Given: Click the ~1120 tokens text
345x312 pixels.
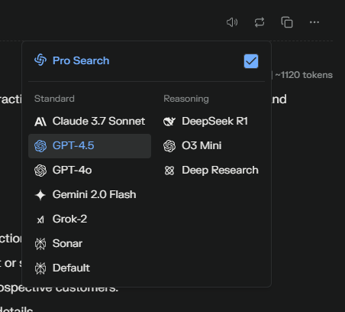Looking at the screenshot, I should click(x=304, y=75).
